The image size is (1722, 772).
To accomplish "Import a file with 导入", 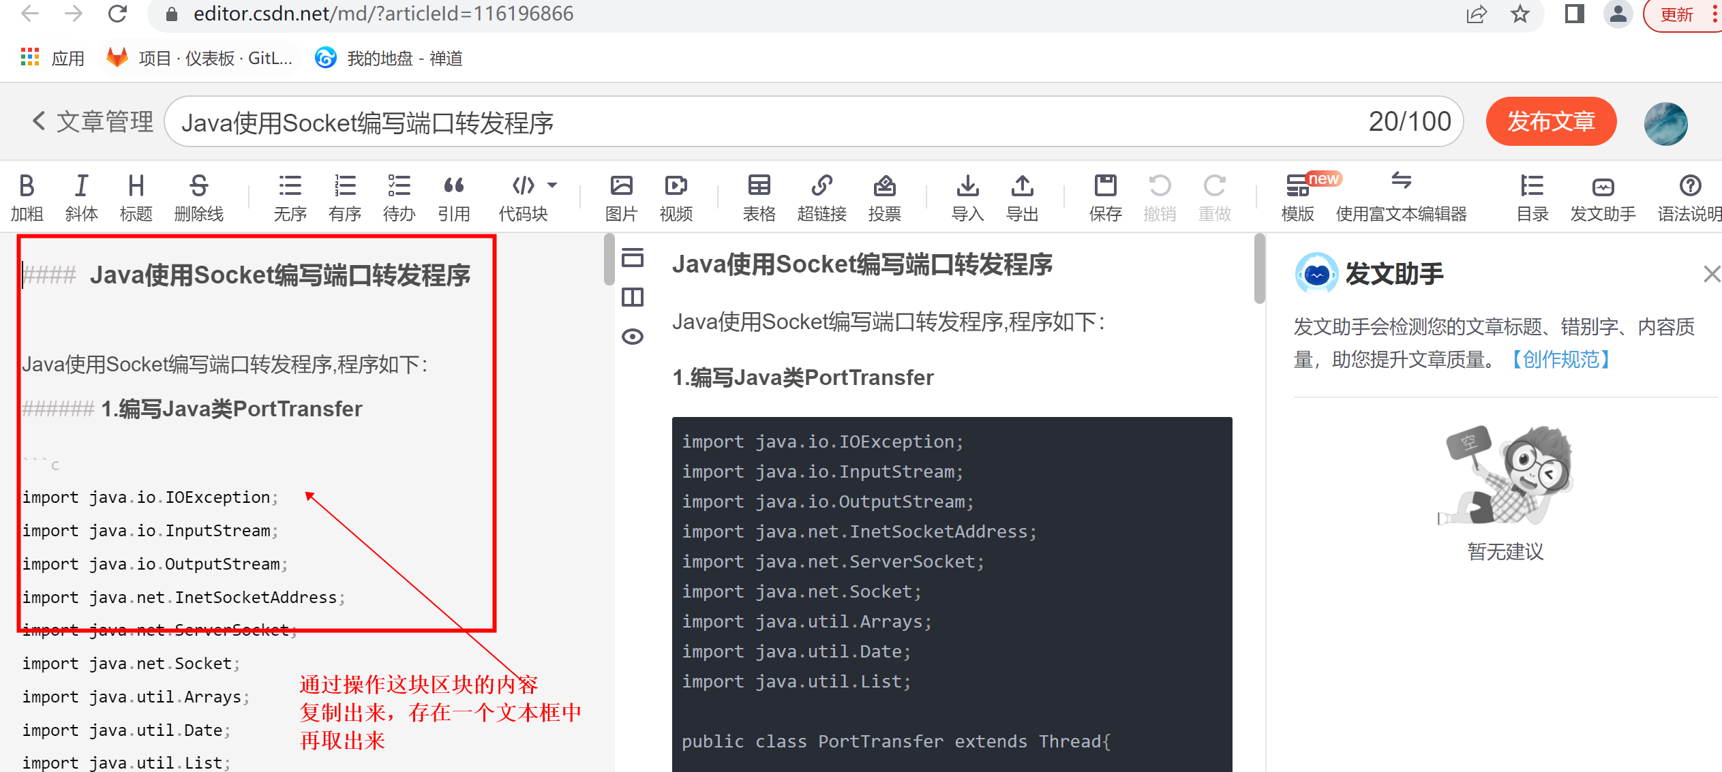I will tap(967, 198).
